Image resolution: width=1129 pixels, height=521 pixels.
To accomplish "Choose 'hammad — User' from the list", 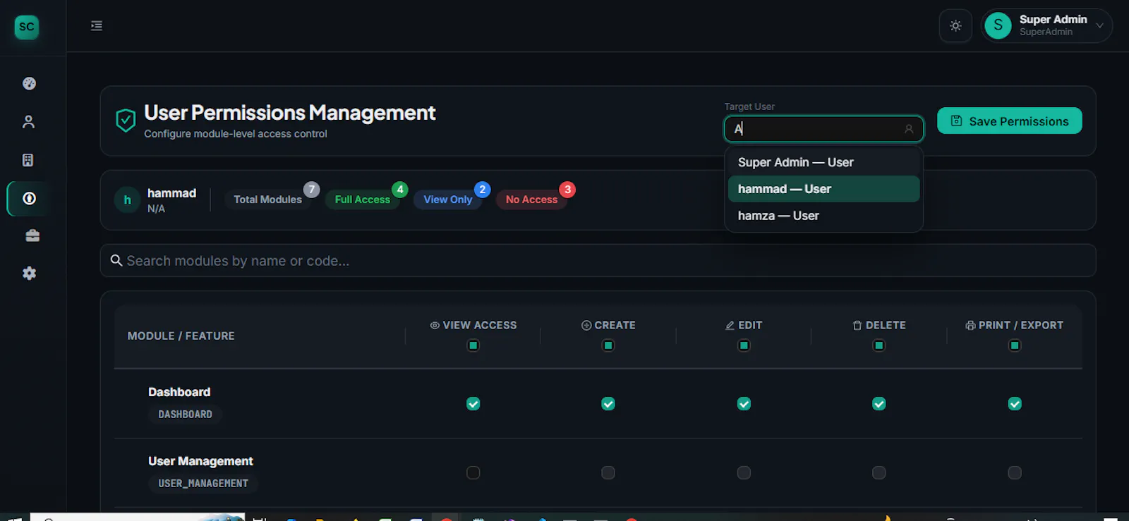I will coord(823,189).
